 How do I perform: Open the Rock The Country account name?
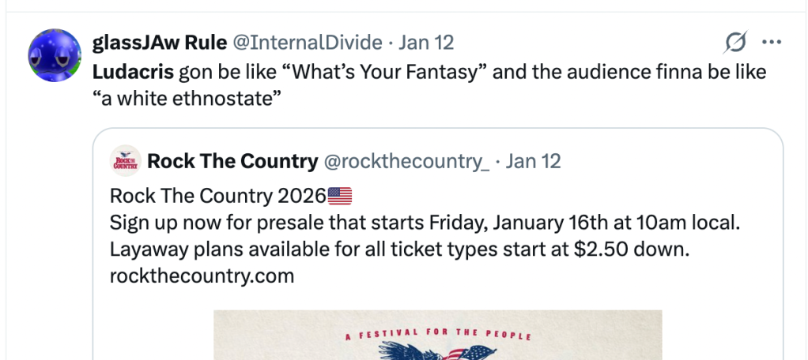click(x=232, y=162)
